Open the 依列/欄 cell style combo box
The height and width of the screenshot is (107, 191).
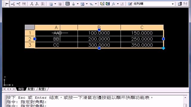[154, 4]
